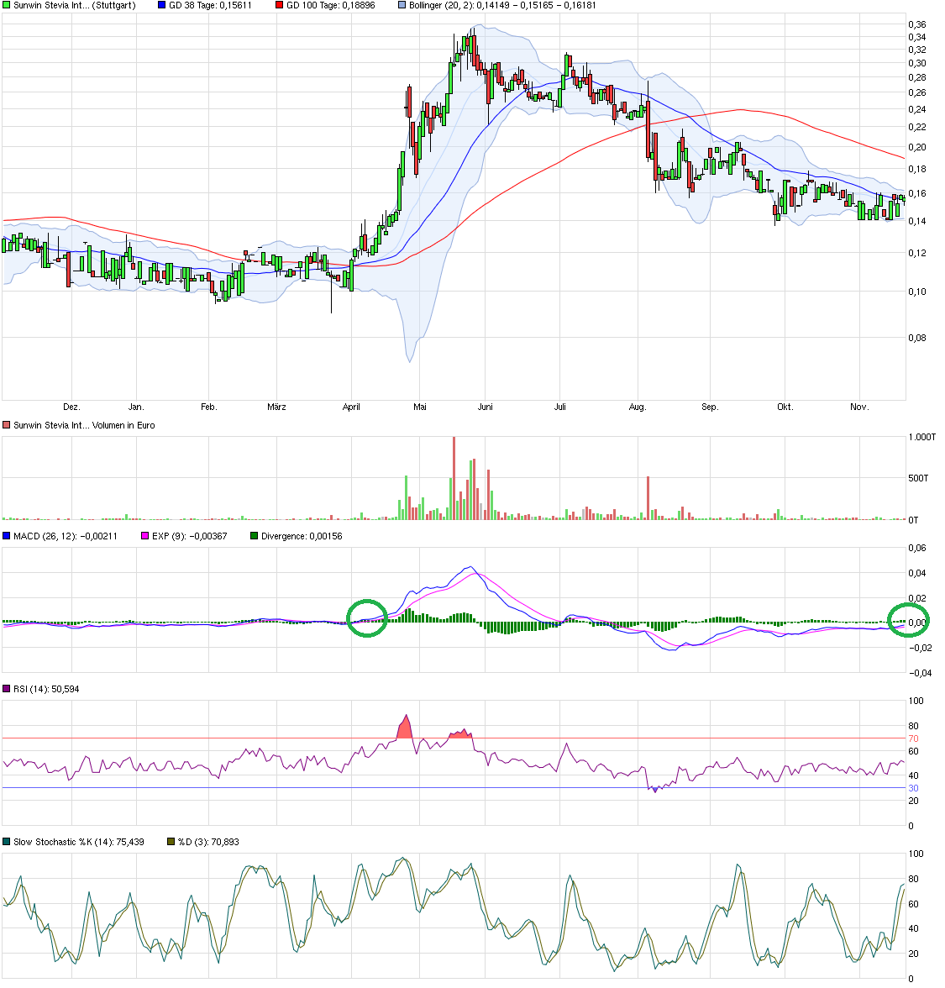Click the green Divergence legend swatch
Viewport: 945px width, 988px height.
click(255, 536)
